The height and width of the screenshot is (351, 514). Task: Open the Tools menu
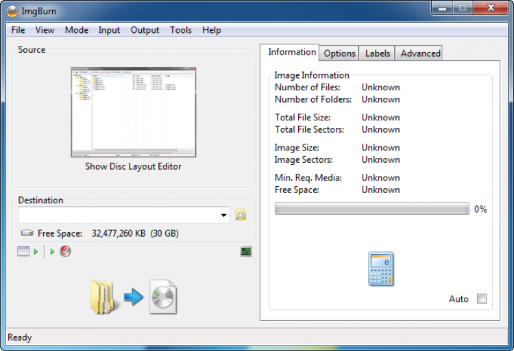[x=181, y=30]
